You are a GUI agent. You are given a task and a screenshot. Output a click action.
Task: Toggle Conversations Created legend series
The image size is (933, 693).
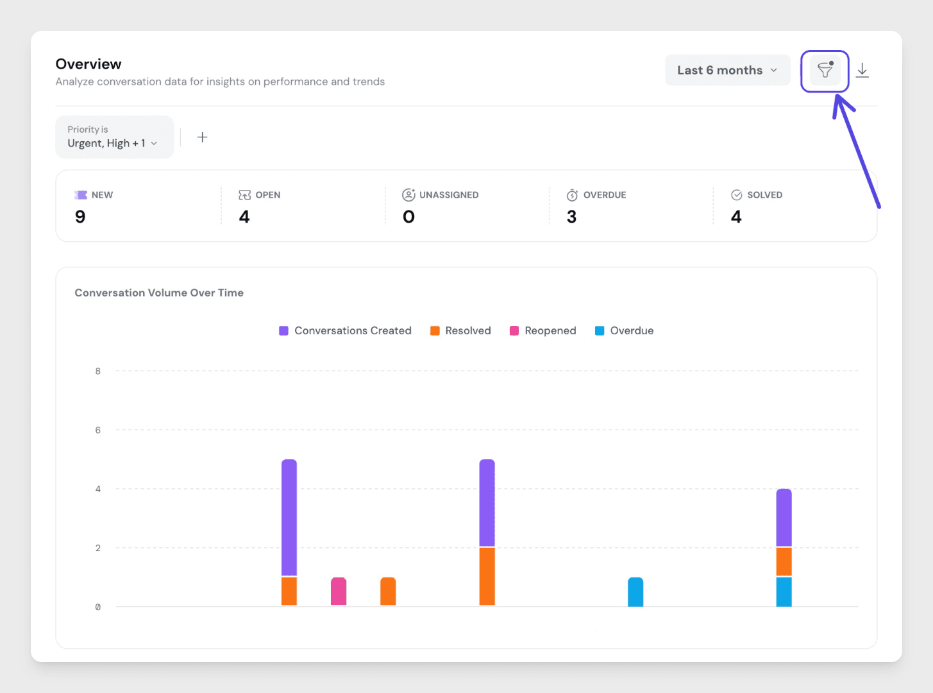pos(345,330)
